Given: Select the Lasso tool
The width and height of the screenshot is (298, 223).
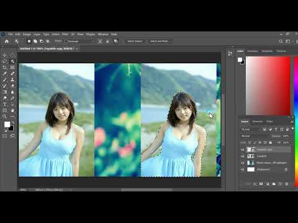Looking at the screenshot, I should pos(5,61).
